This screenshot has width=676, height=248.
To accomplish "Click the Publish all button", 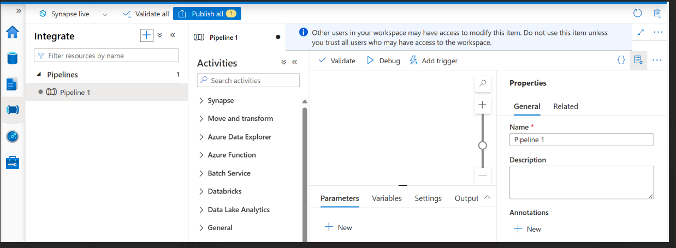I will [206, 14].
